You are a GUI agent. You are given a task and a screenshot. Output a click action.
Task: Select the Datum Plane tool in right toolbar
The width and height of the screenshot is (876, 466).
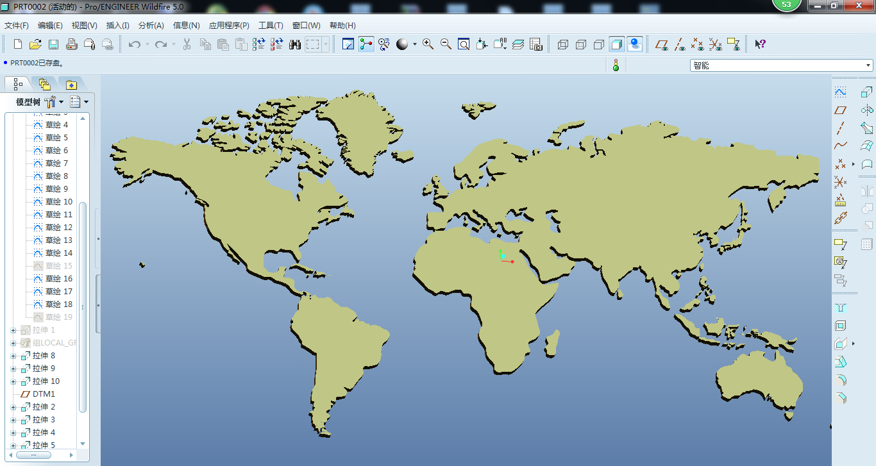pyautogui.click(x=841, y=110)
